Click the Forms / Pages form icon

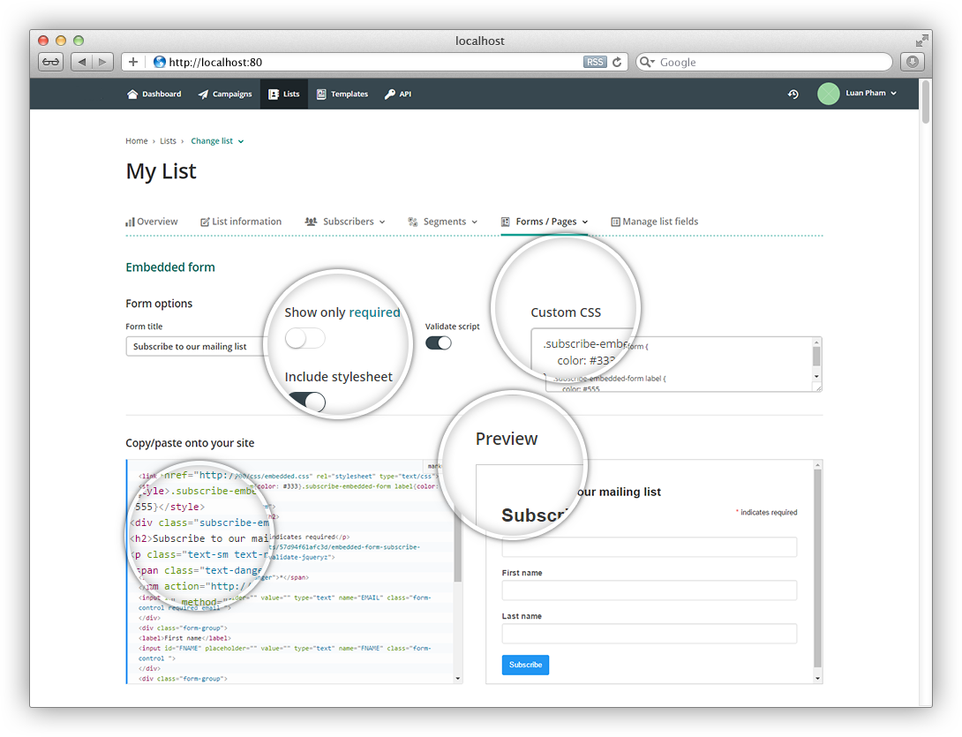[506, 222]
